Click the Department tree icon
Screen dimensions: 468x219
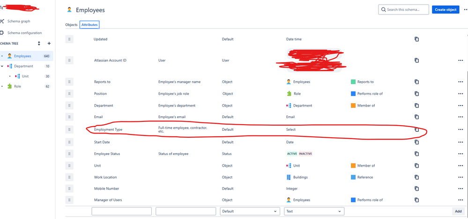click(x=9, y=66)
